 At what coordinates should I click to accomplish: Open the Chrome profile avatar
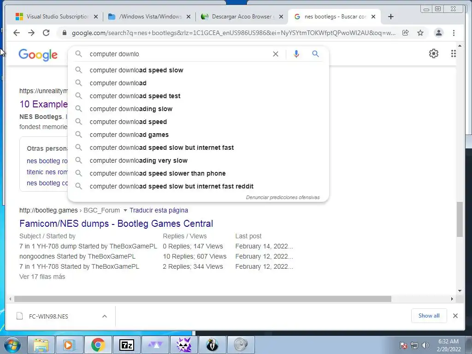(439, 33)
